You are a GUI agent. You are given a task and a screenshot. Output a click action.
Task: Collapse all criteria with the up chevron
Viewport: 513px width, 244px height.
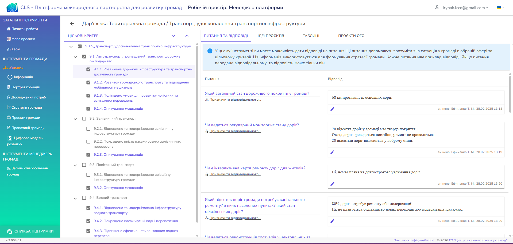(187, 36)
